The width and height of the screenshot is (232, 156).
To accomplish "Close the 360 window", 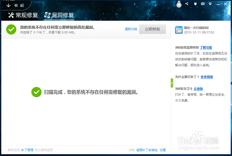I will [225, 4].
